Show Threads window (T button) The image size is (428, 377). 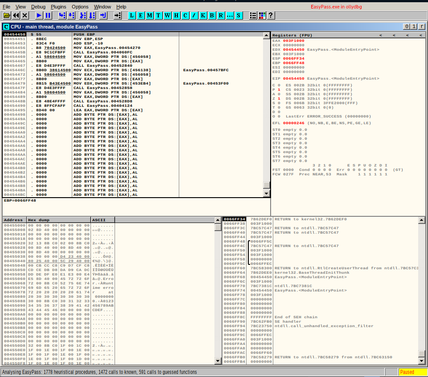click(159, 16)
